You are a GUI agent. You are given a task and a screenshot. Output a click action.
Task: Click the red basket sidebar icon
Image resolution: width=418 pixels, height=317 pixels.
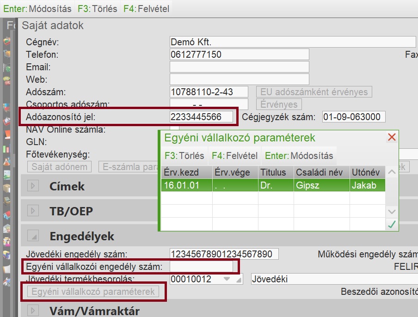pos(6,121)
